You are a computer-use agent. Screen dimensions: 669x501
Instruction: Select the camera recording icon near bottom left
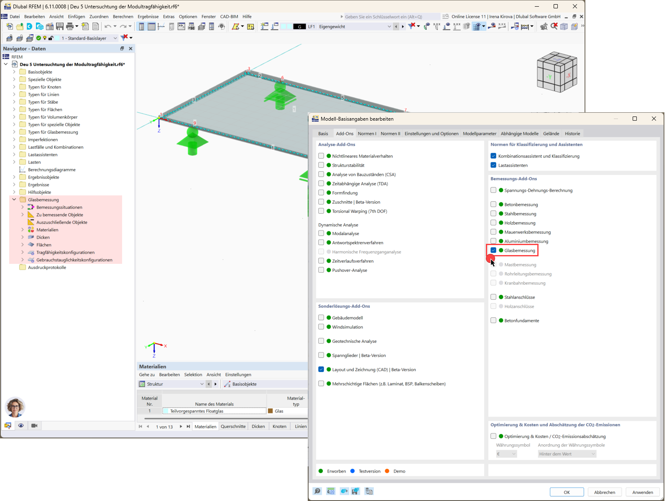(34, 425)
